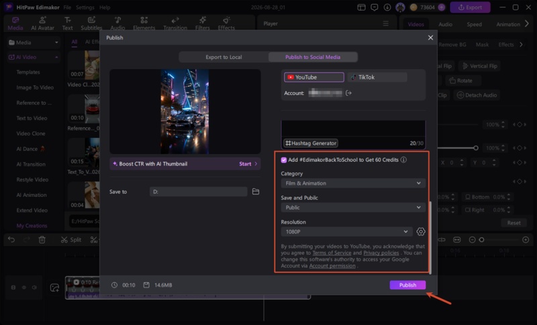Open the Settings menu
Viewport: 537px width, 325px height.
[85, 7]
